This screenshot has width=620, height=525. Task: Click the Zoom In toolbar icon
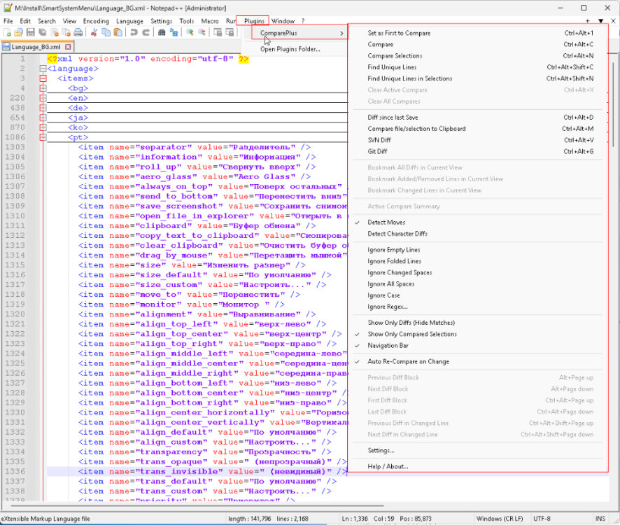tap(190, 32)
